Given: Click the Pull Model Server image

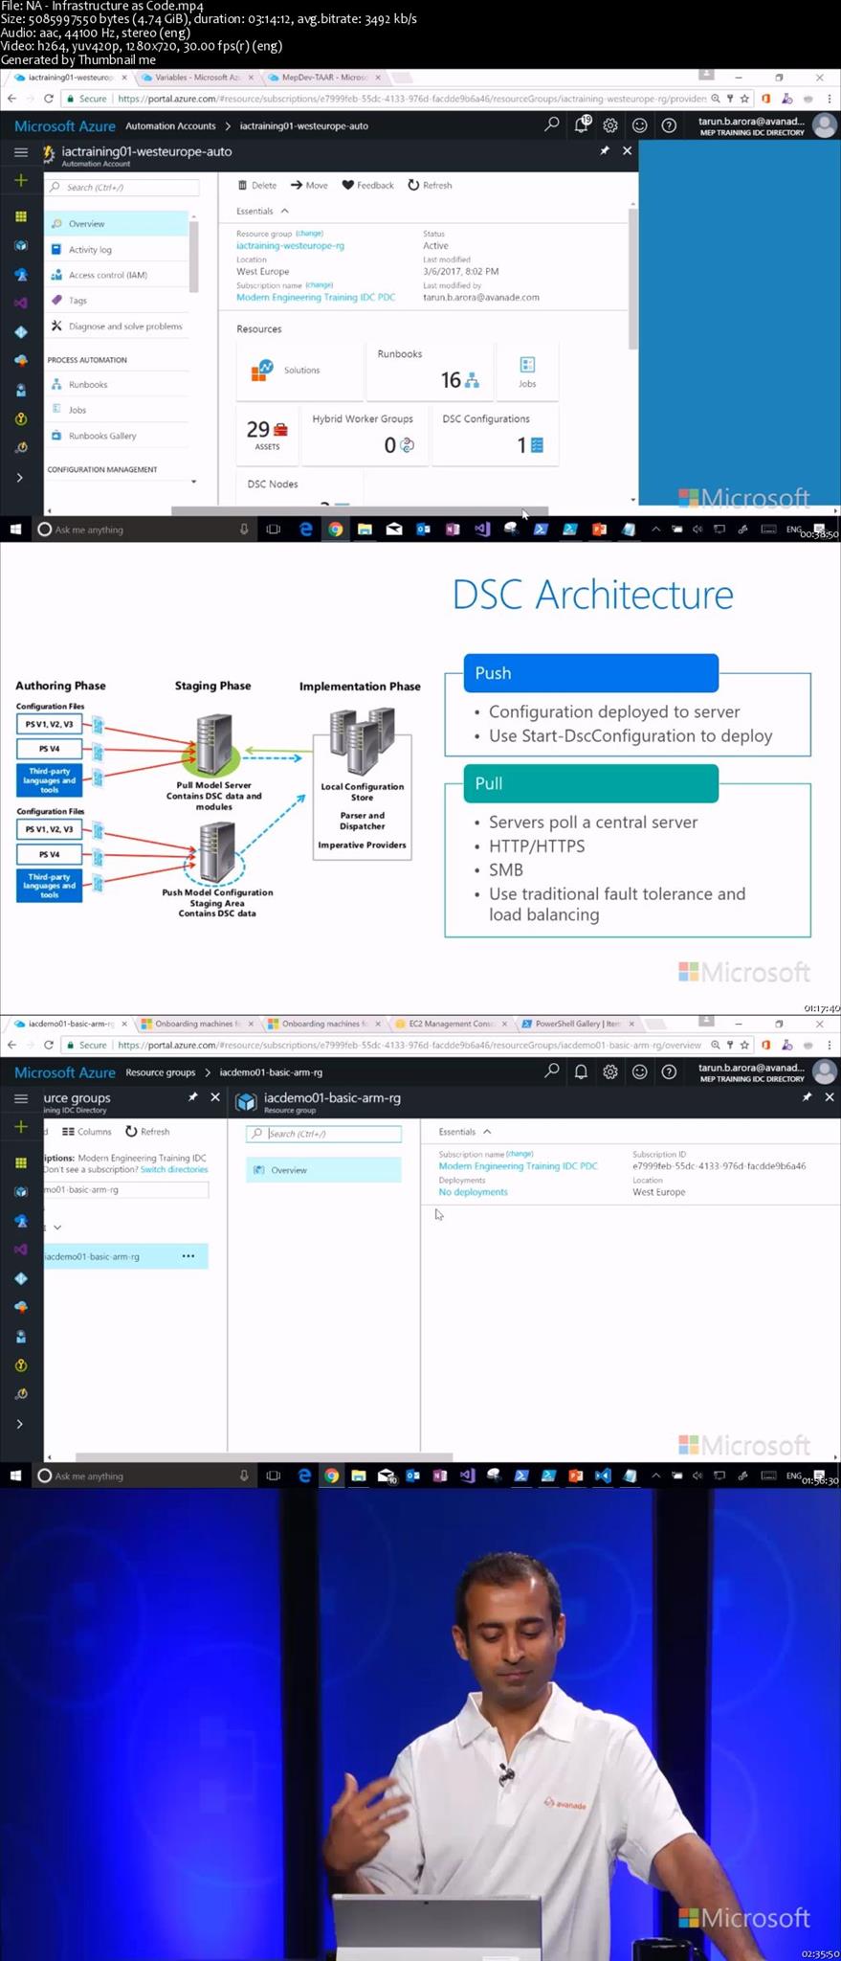Looking at the screenshot, I should 212,745.
